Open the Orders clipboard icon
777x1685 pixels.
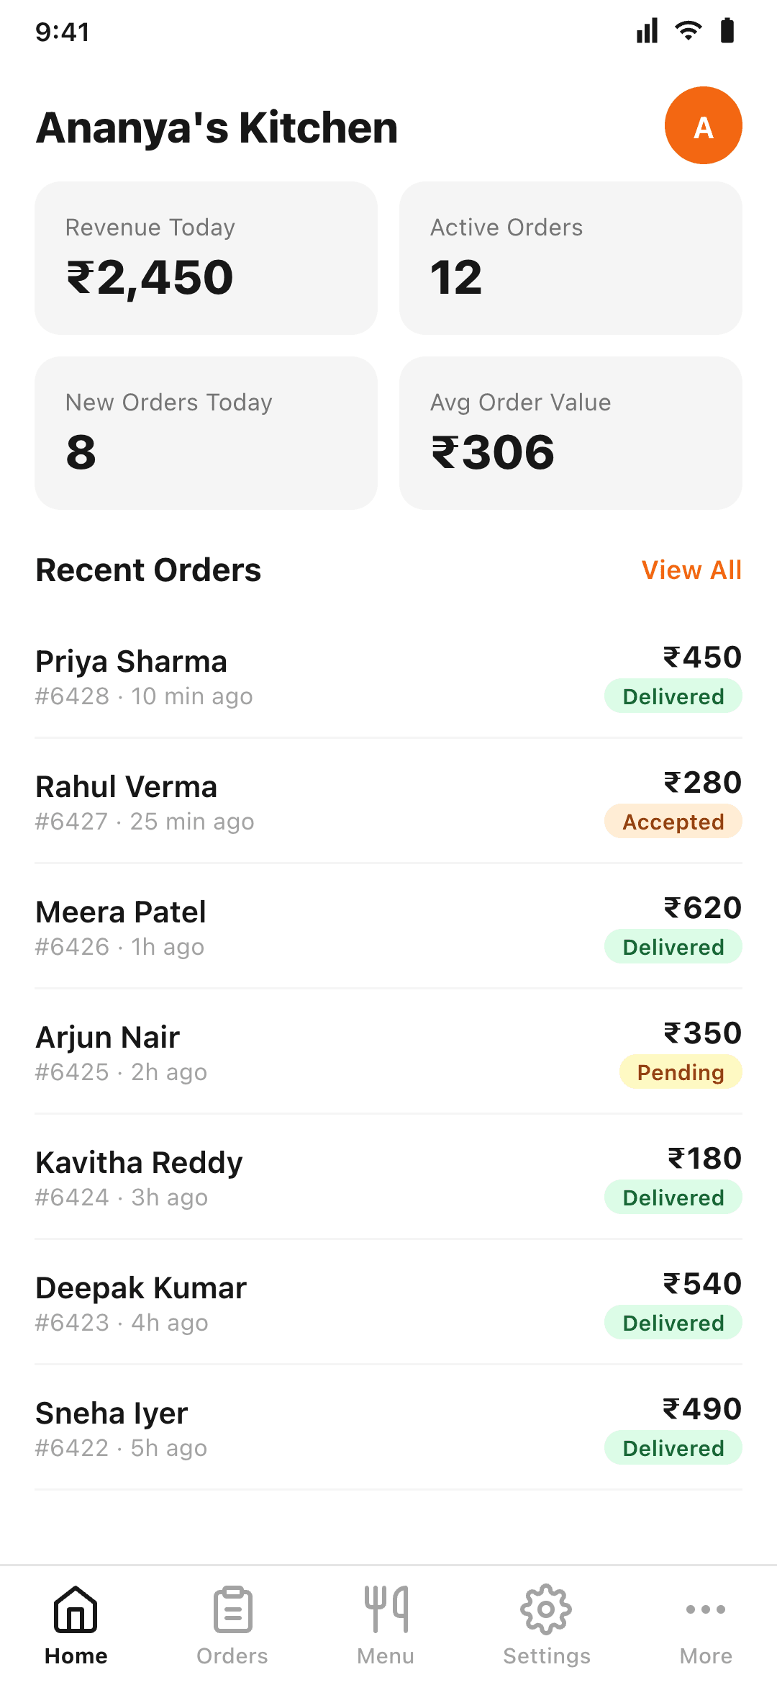pos(232,1609)
